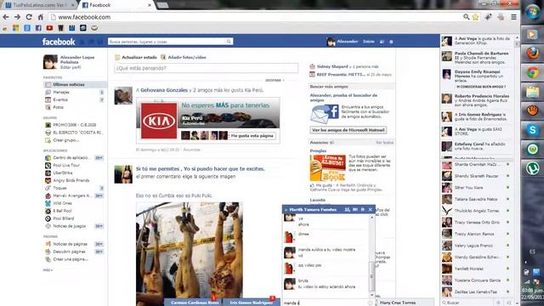The width and height of the screenshot is (544, 306).
Task: Open the Windows Start orb
Action: coord(532,12)
